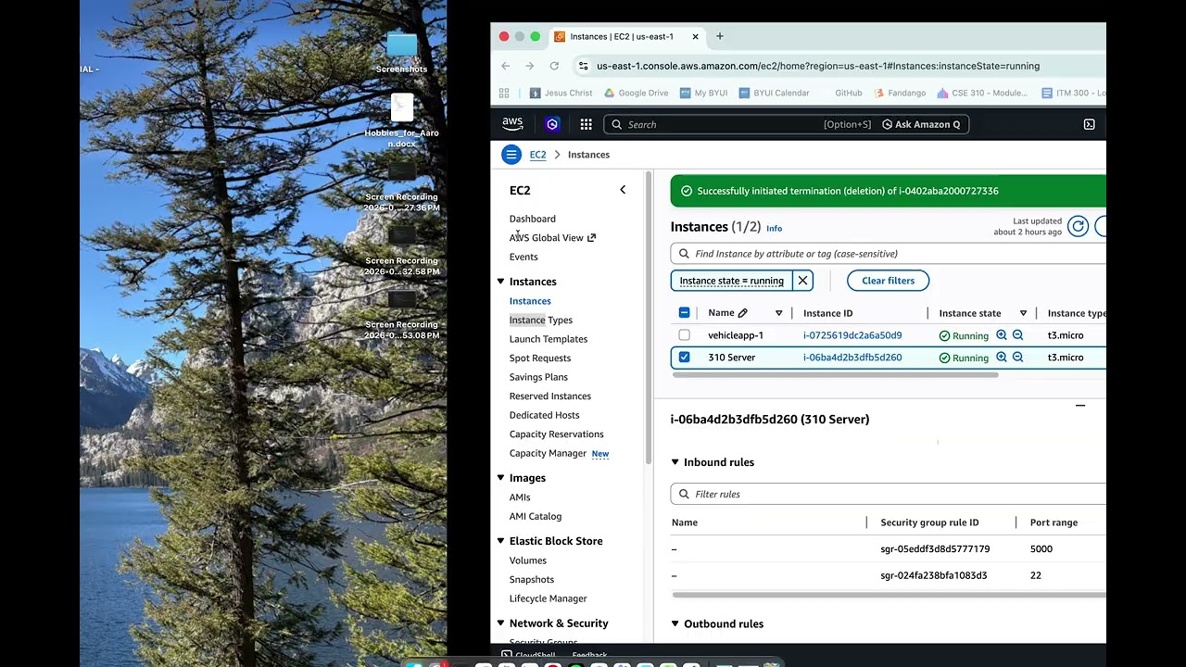The height and width of the screenshot is (667, 1186).
Task: Open Screenshots folder on desktop
Action: point(401,53)
